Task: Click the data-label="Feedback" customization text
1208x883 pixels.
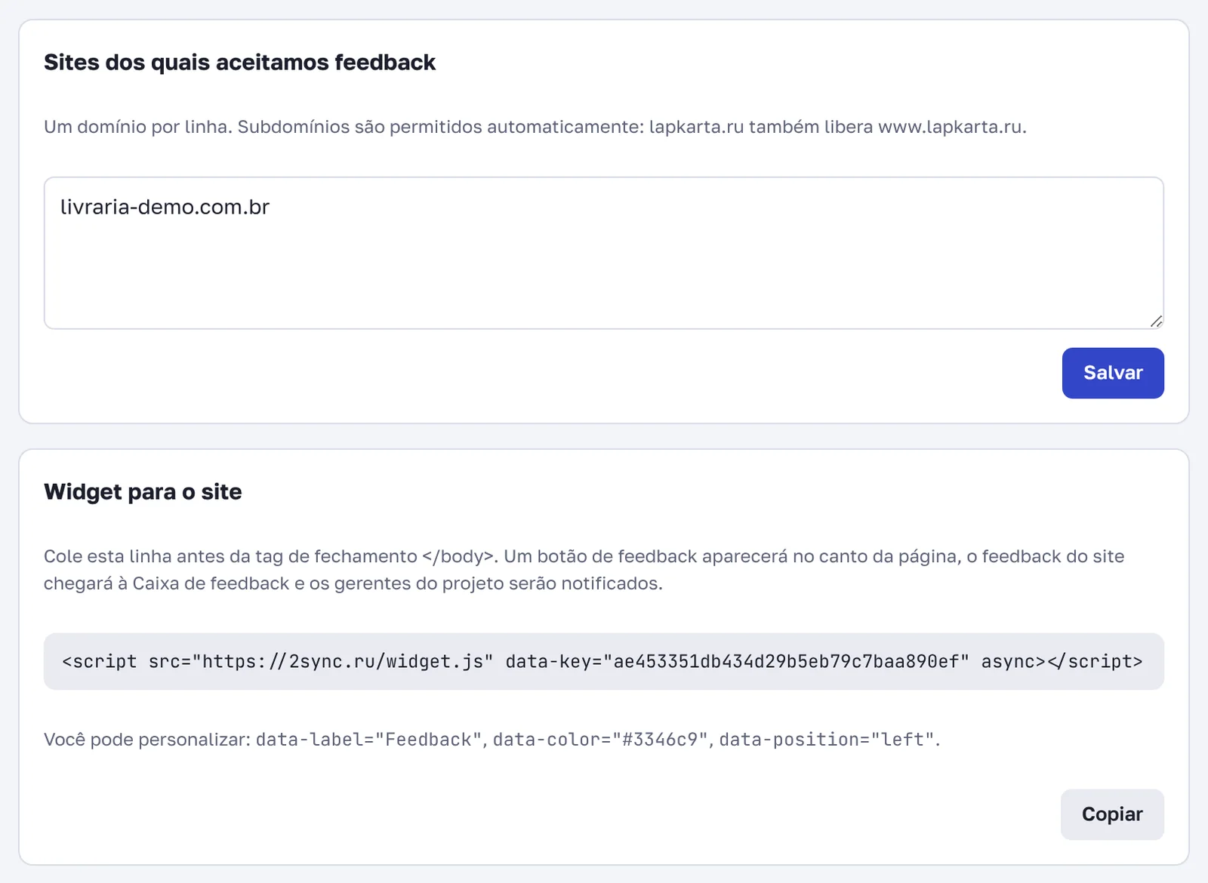Action: pyautogui.click(x=368, y=740)
